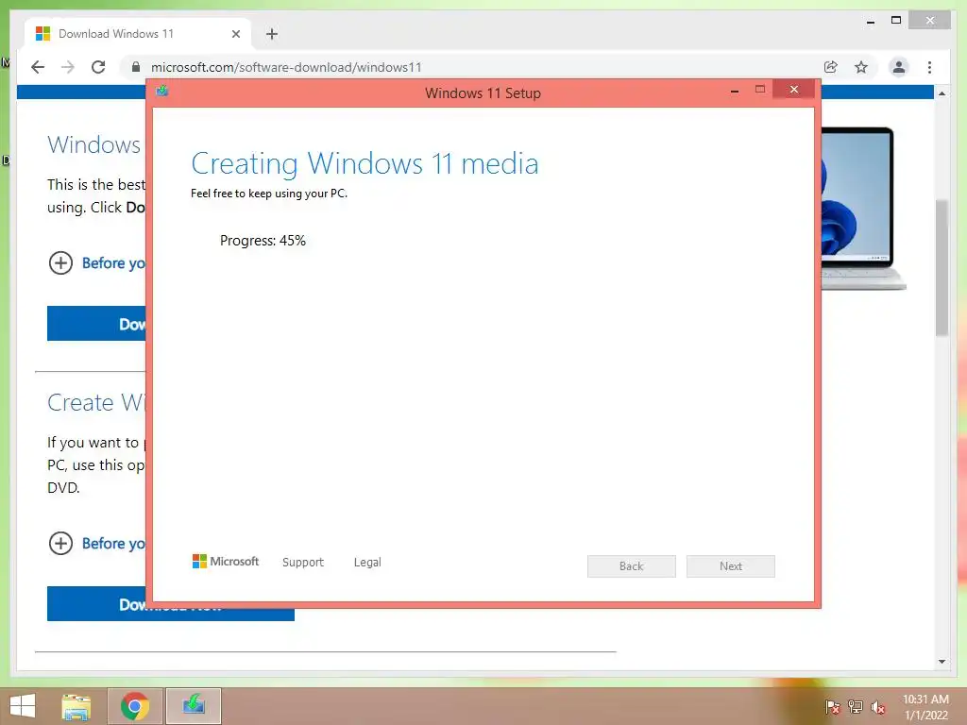967x725 pixels.
Task: Click the upper blue Download button on page
Action: 97,323
